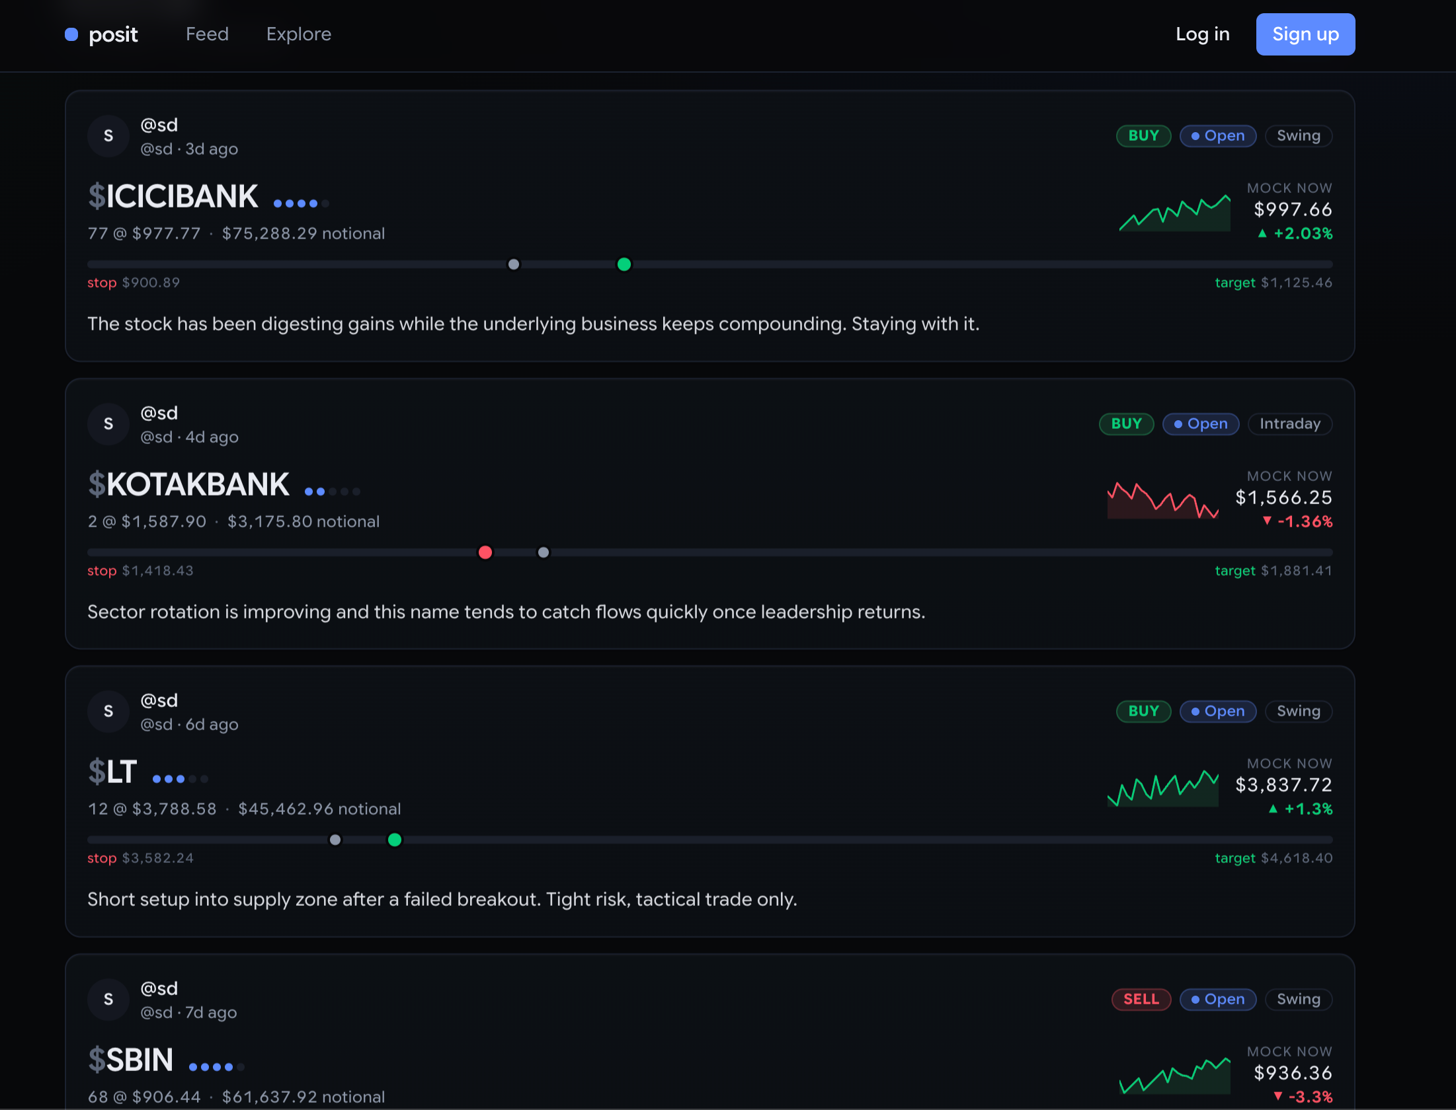The image size is (1456, 1110).
Task: Click the conviction dots beside ICICIBANK
Action: pos(302,203)
